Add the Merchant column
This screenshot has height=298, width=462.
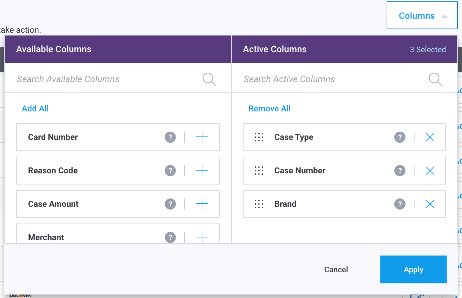pos(202,237)
